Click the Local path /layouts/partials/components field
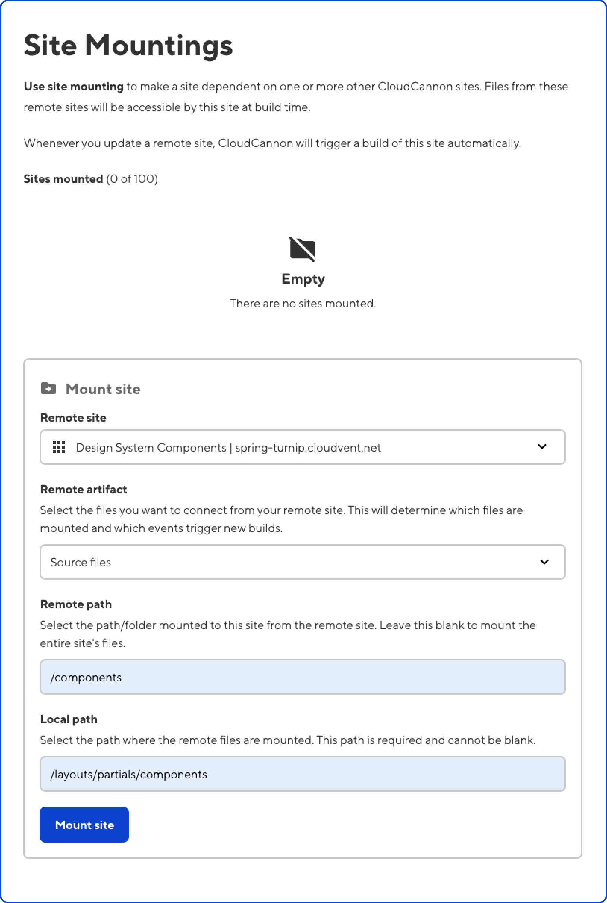The height and width of the screenshot is (903, 607). (302, 774)
